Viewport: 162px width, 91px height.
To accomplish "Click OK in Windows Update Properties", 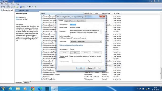I will point(80,68).
